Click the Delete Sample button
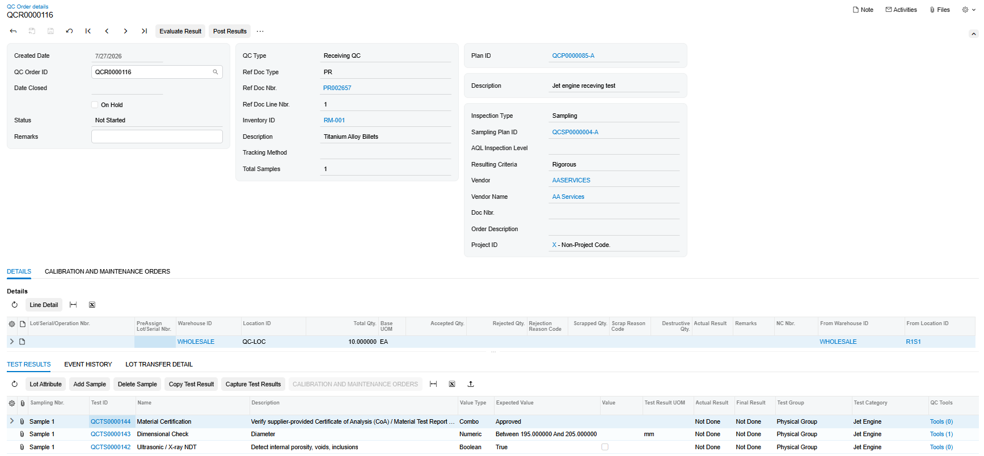984x456 pixels. [137, 384]
